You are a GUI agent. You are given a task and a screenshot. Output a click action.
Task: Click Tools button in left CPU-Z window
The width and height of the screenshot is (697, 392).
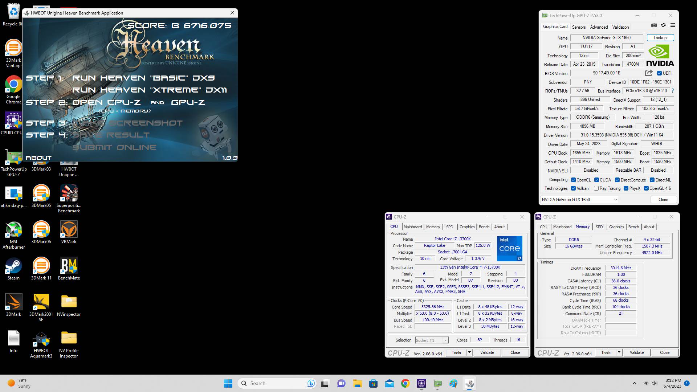coord(456,352)
